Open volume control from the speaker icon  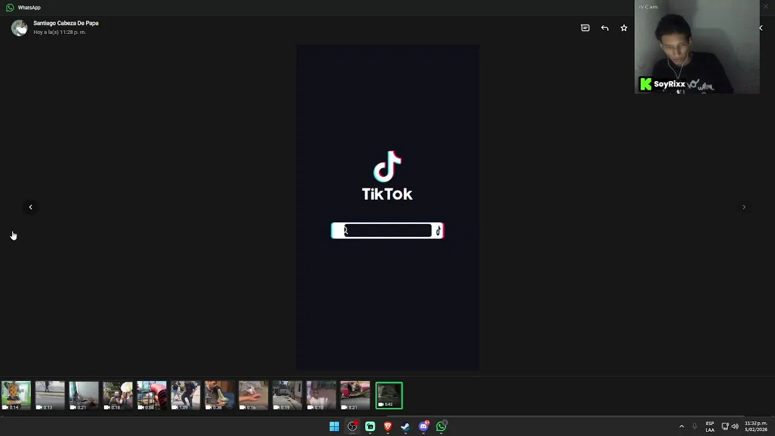pos(735,427)
